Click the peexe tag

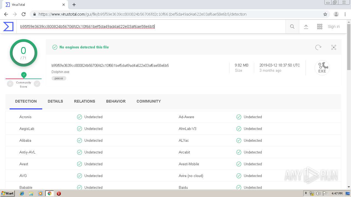coord(59,78)
